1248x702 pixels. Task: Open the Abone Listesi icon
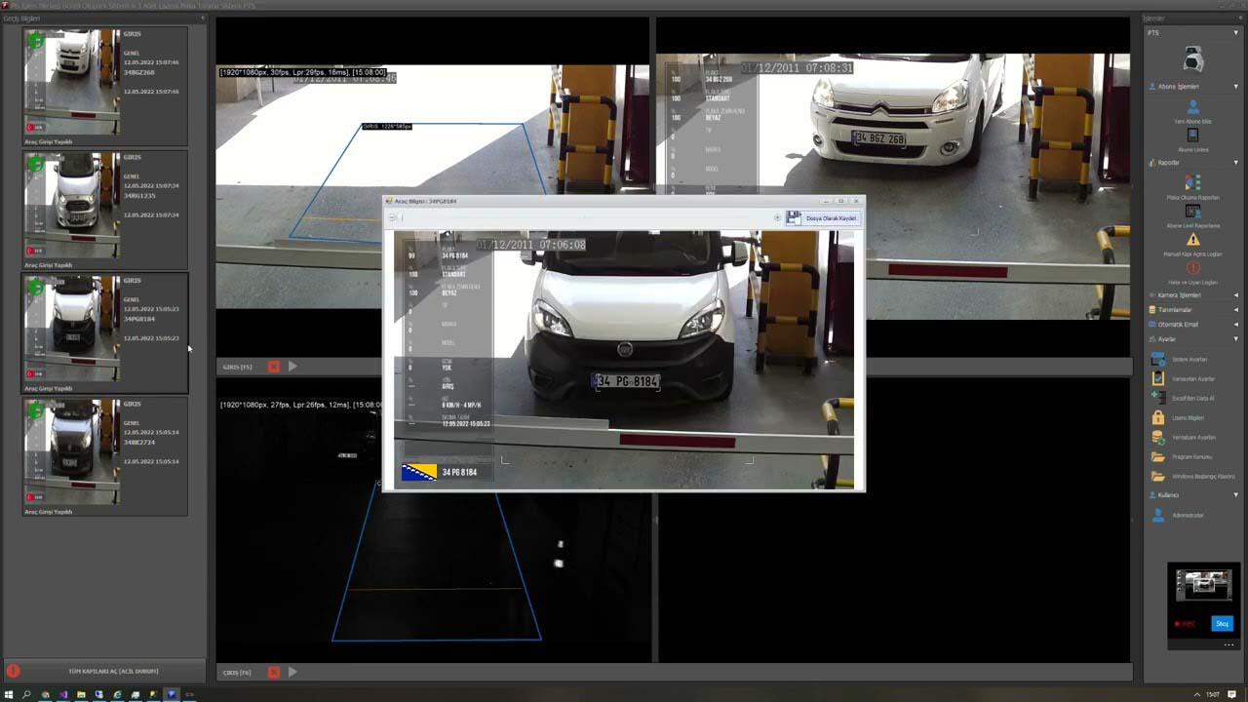[1192, 136]
